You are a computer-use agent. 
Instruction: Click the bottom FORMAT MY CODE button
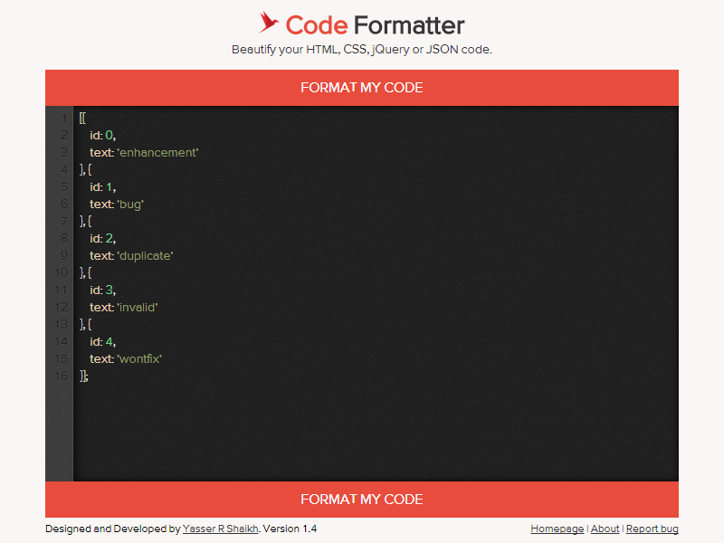tap(362, 499)
